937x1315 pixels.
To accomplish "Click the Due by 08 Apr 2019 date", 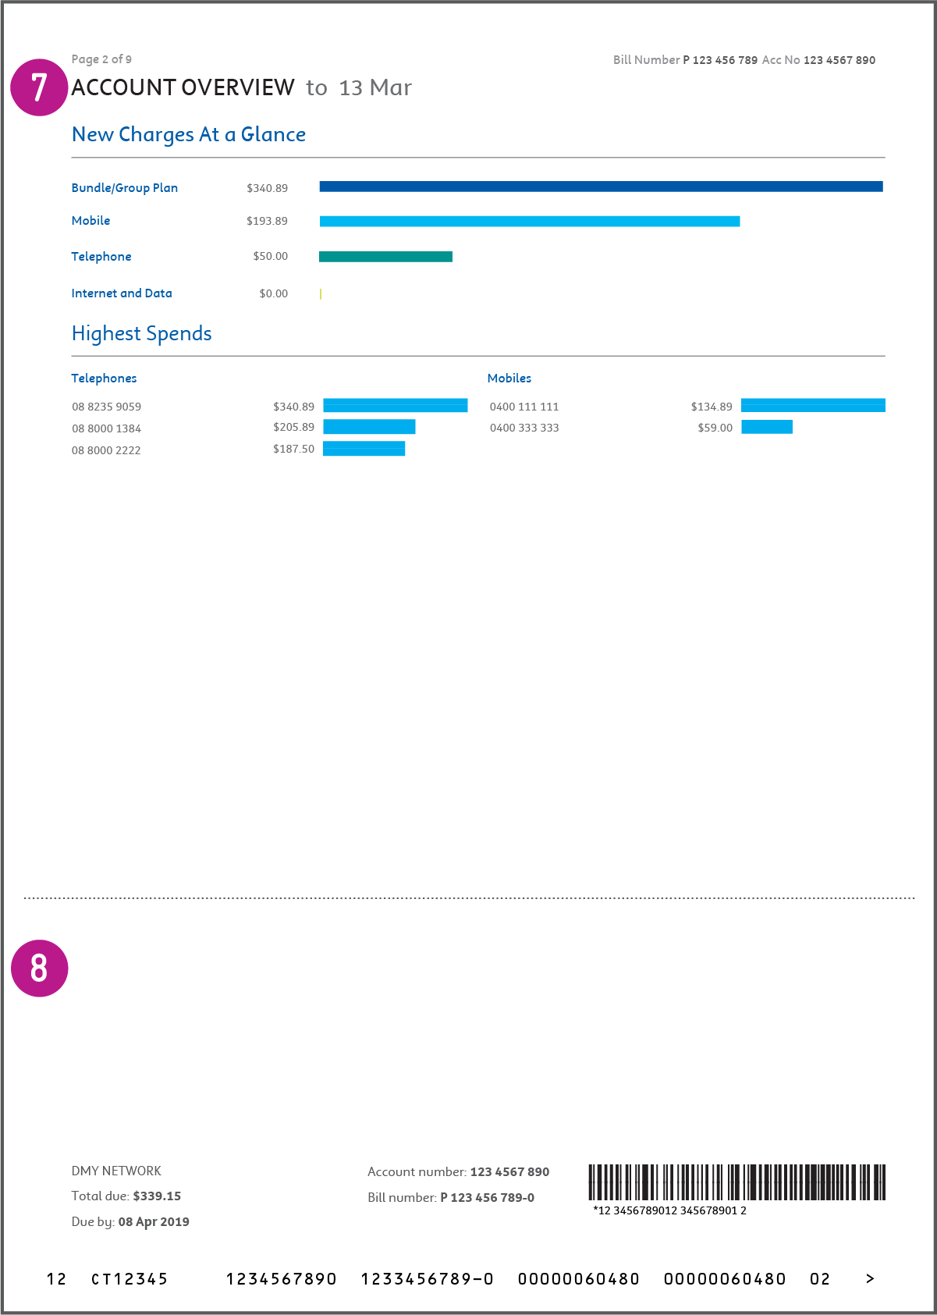I will point(153,1221).
